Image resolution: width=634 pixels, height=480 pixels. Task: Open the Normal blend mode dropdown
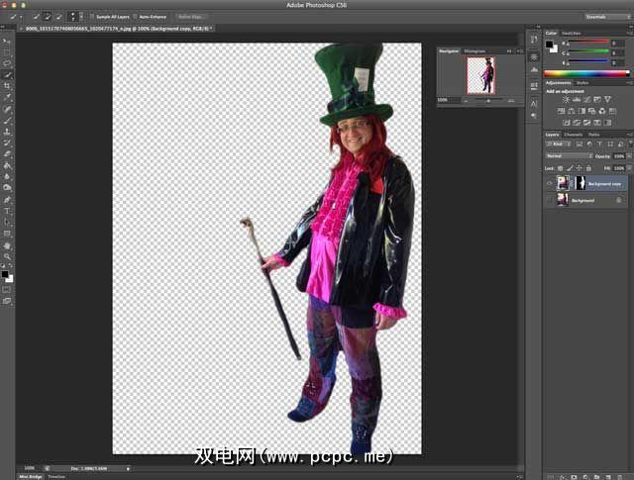[569, 156]
